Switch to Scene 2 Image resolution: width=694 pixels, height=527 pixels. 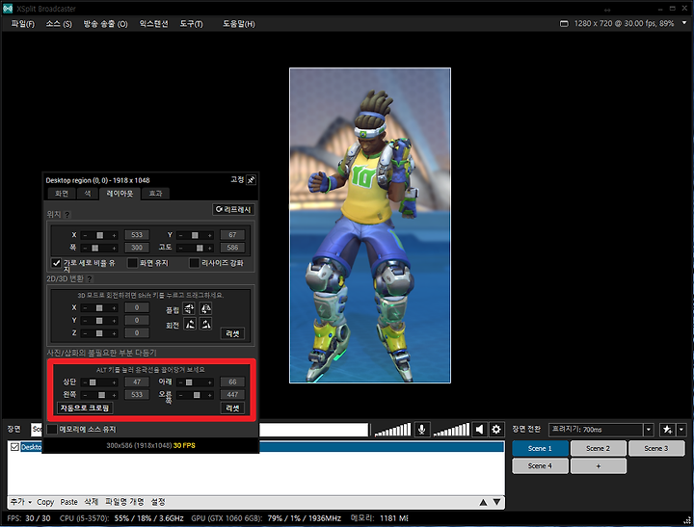coord(598,448)
